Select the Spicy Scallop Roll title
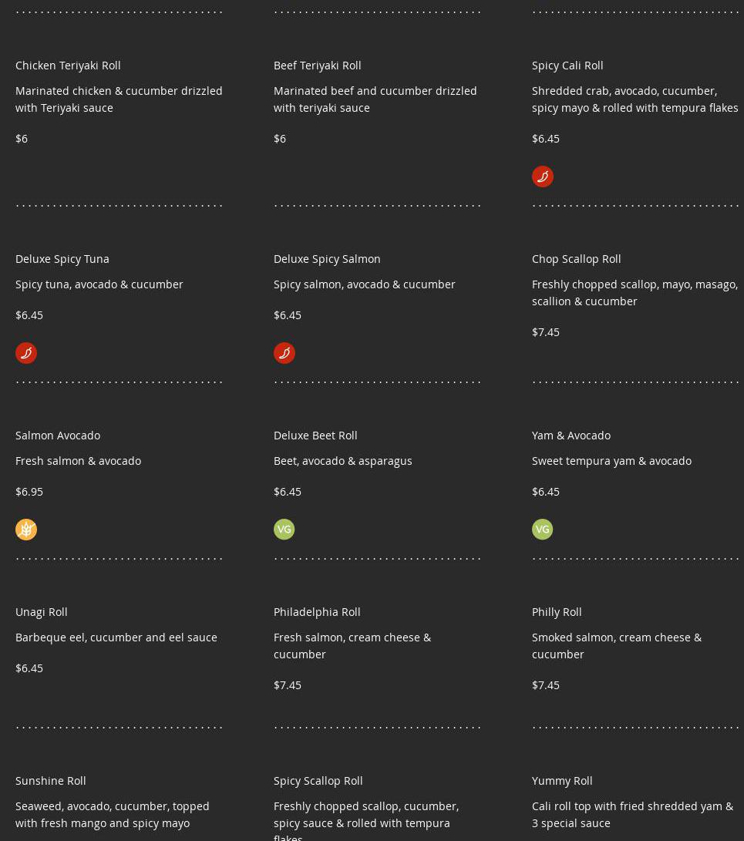The image size is (744, 841). (318, 781)
